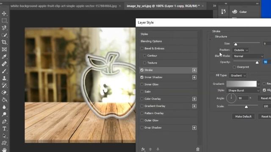Toggle the Overprint checkbox
This screenshot has width=271, height=152.
pyautogui.click(x=234, y=67)
